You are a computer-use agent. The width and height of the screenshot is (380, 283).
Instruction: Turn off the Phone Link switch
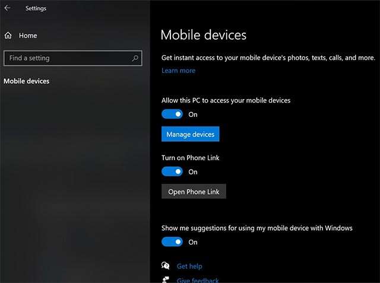pyautogui.click(x=172, y=171)
